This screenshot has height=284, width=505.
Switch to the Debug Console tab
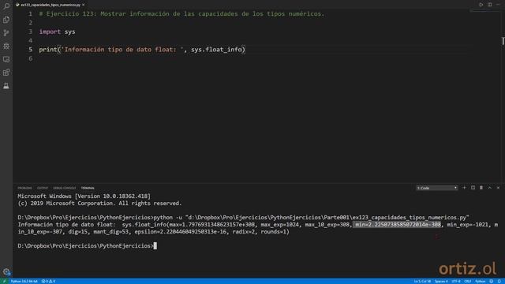[65, 188]
